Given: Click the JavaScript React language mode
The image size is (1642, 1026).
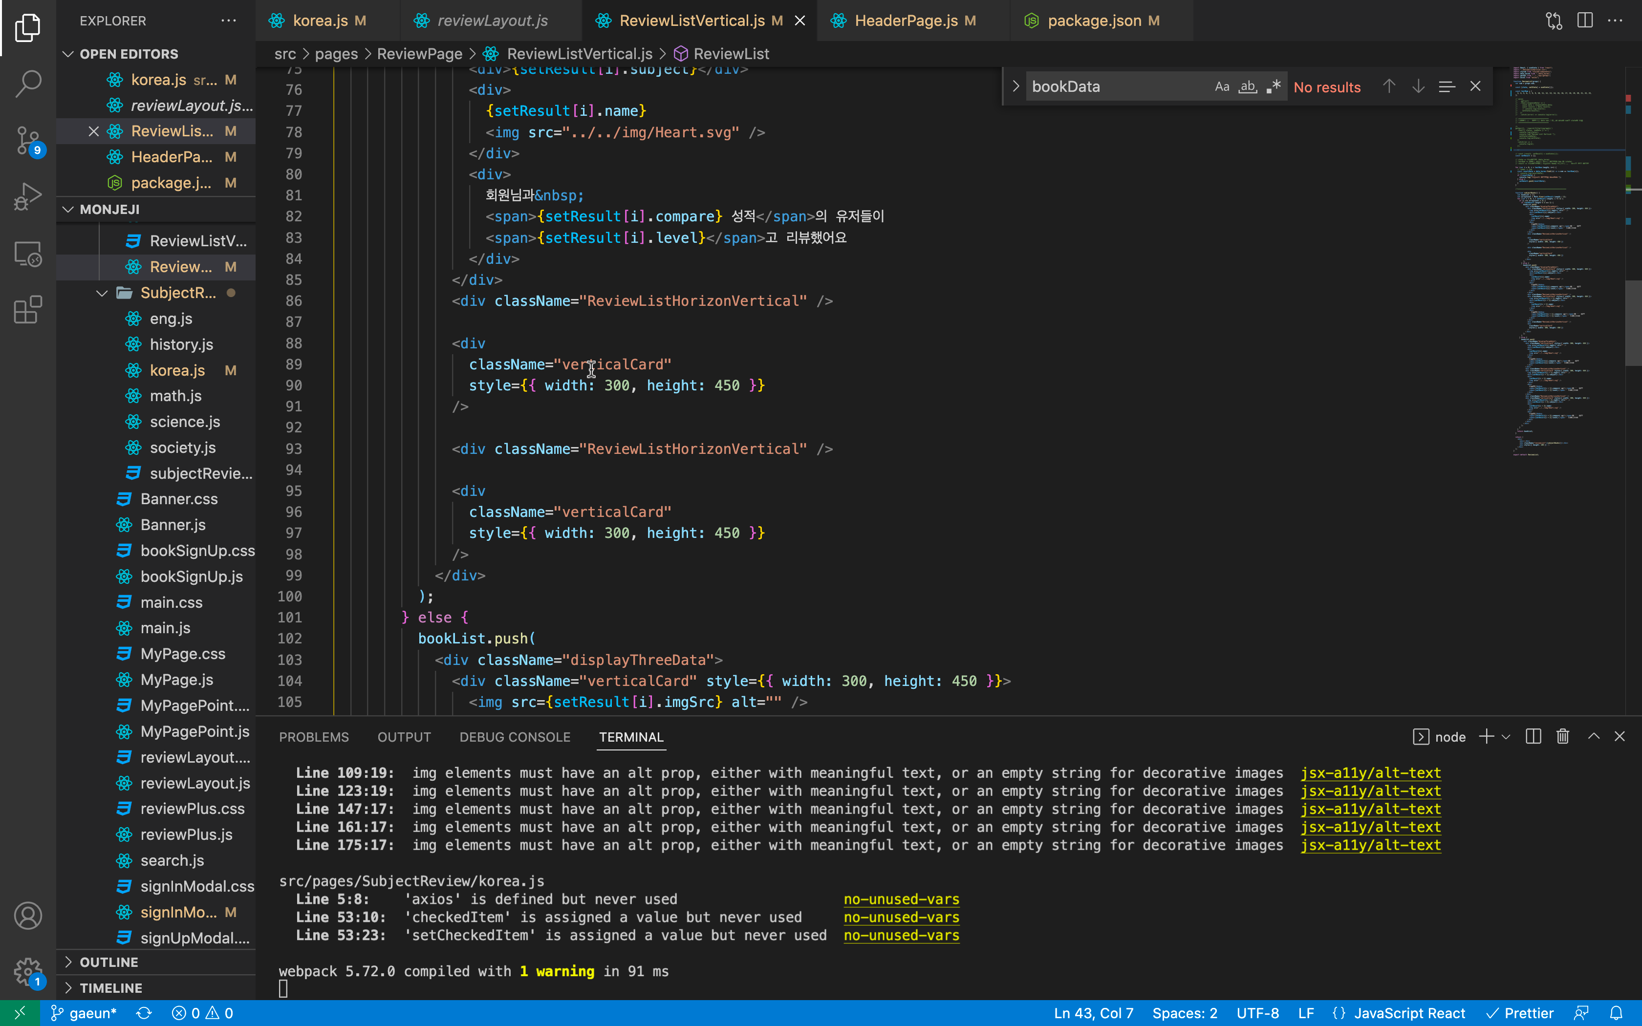Looking at the screenshot, I should 1409,1013.
